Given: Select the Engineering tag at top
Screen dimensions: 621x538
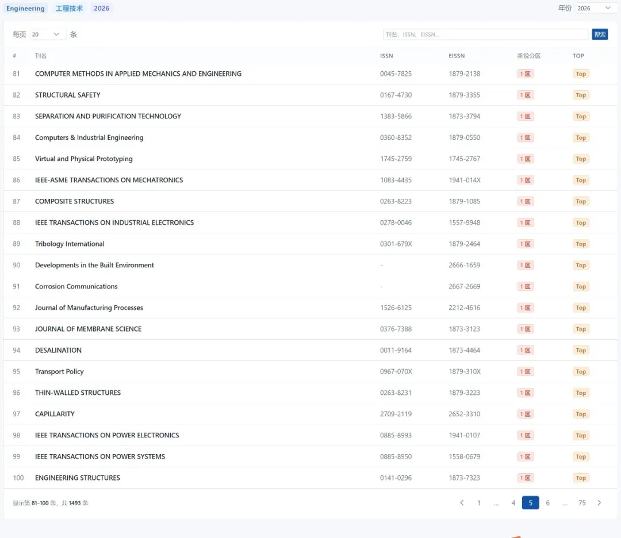Looking at the screenshot, I should click(25, 9).
